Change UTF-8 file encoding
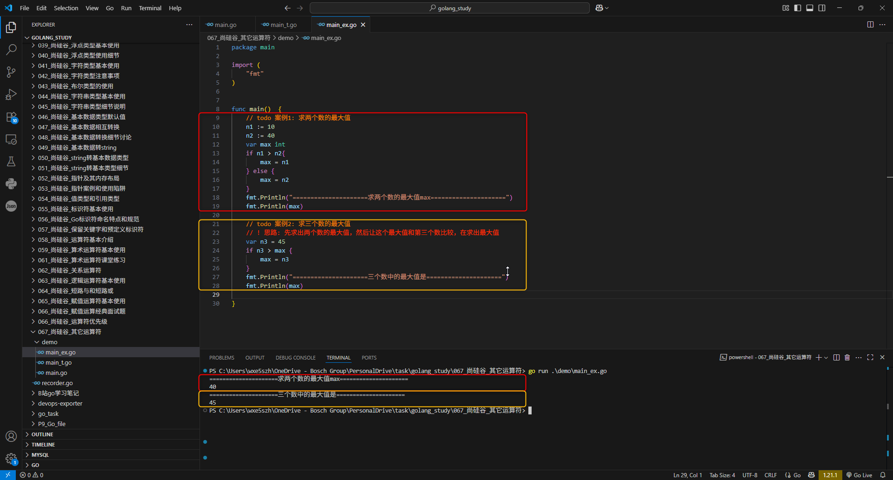Viewport: 893px width, 480px height. 750,475
